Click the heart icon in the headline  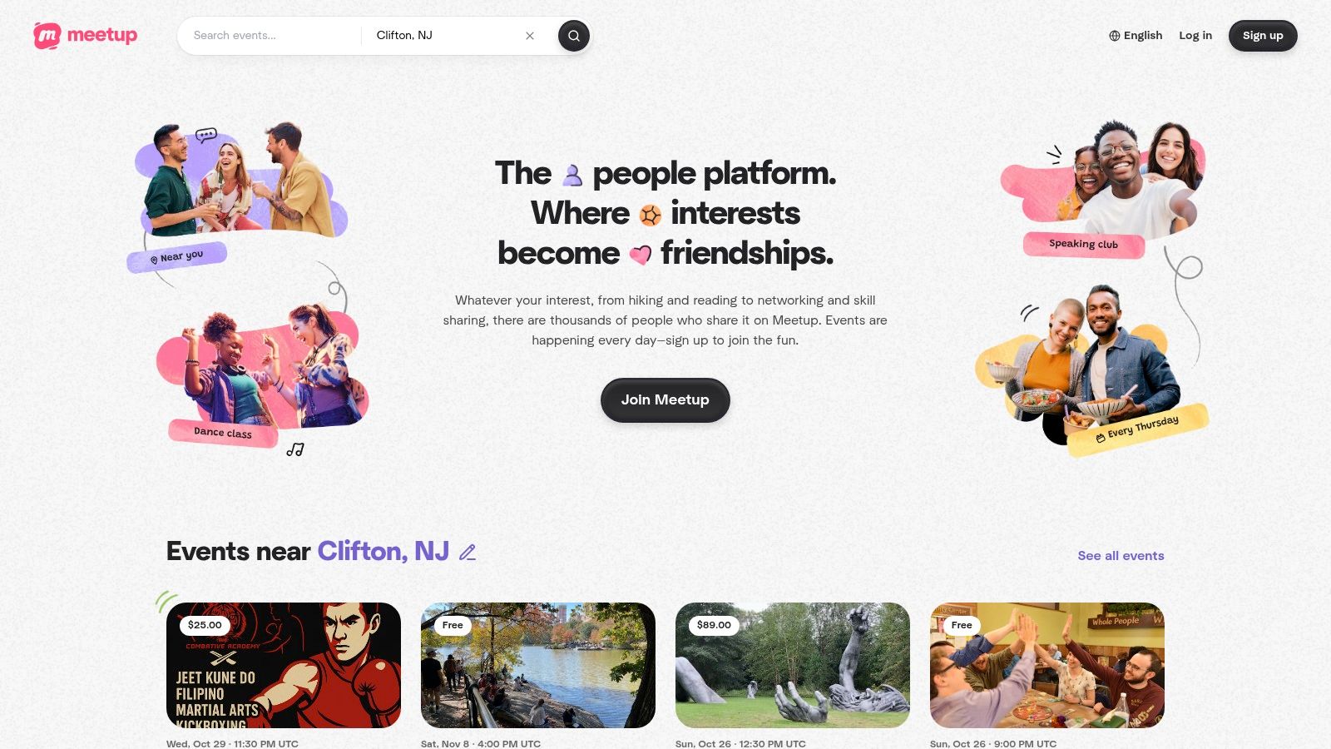point(641,255)
